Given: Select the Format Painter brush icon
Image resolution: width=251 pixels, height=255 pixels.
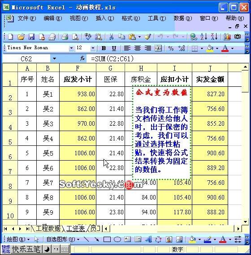Looking at the screenshot, I should [x=147, y=37].
